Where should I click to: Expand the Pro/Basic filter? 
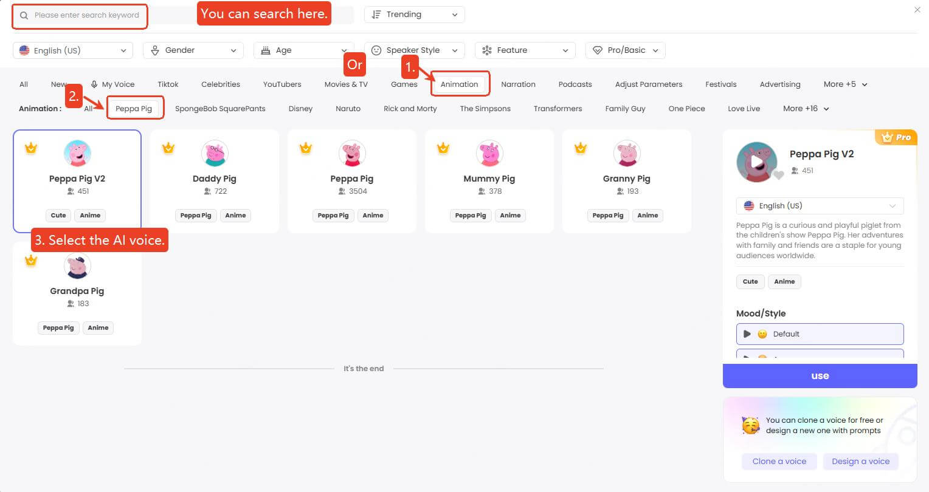click(x=625, y=50)
